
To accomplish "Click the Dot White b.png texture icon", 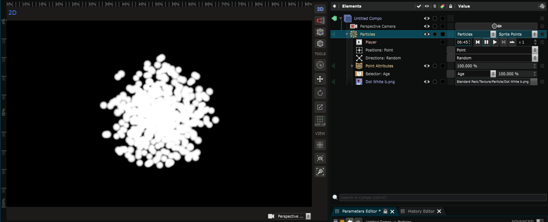I will 359,82.
